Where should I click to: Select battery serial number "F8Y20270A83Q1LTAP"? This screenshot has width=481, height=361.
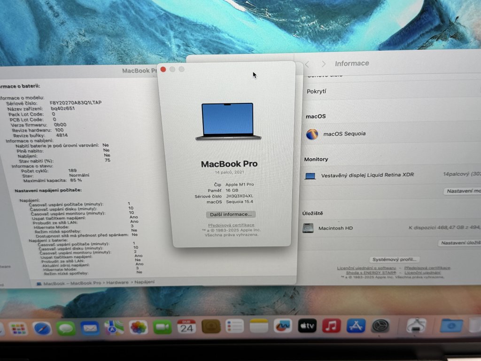[x=76, y=102]
